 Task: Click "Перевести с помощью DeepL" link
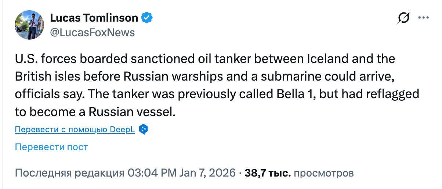[x=75, y=130]
